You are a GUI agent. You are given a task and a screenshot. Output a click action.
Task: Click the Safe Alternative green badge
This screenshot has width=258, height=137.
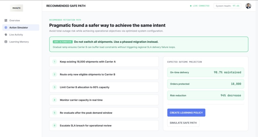(62, 42)
